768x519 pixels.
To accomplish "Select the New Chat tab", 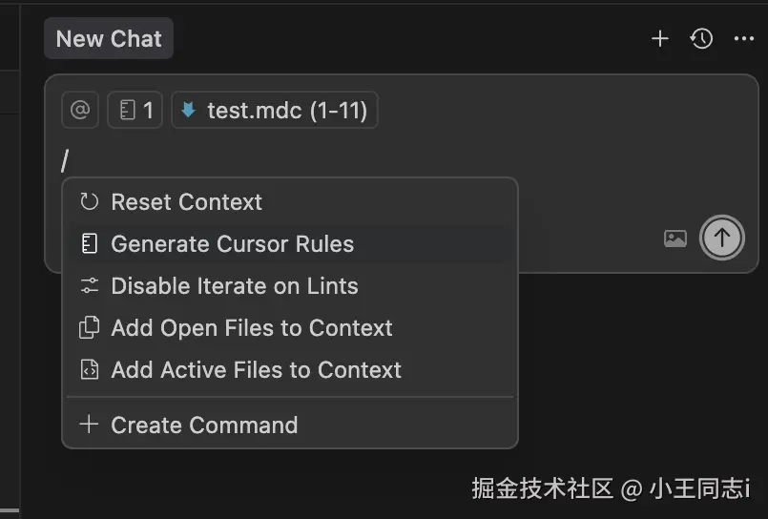I will [x=109, y=39].
